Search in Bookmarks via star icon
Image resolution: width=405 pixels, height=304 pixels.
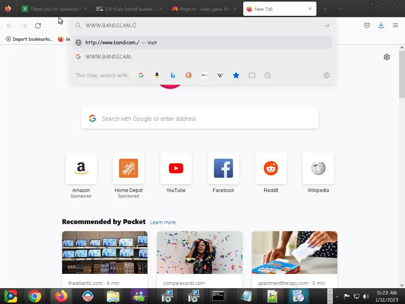[x=236, y=75]
